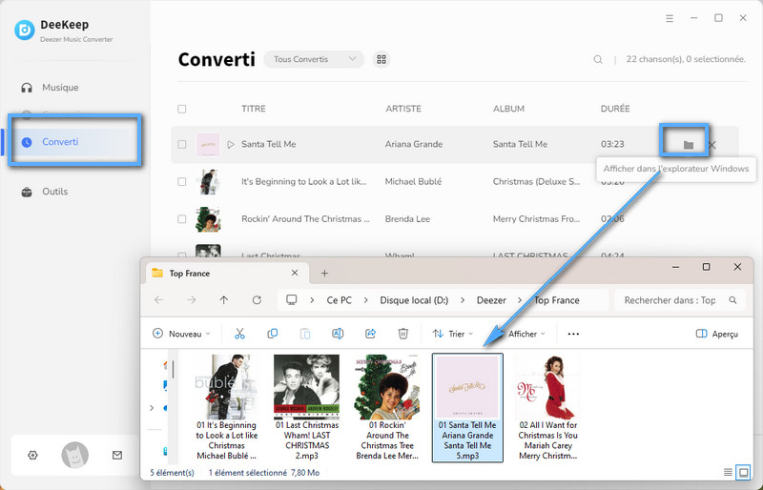Go forward in Explorer
Image resolution: width=763 pixels, height=490 pixels.
(x=192, y=300)
